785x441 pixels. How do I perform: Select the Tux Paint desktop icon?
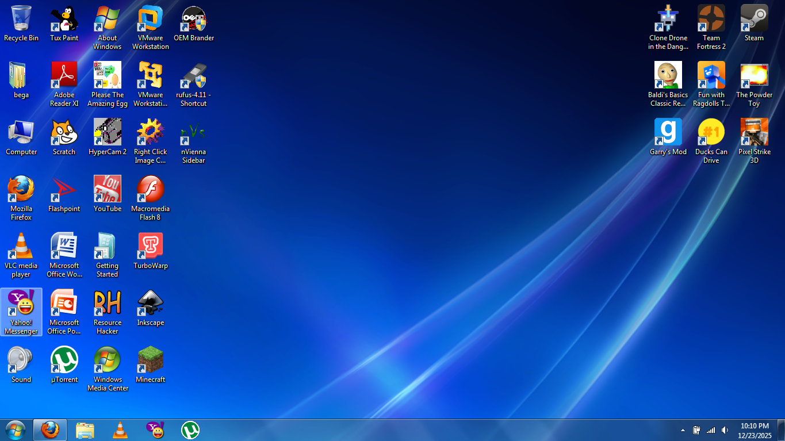[64, 20]
